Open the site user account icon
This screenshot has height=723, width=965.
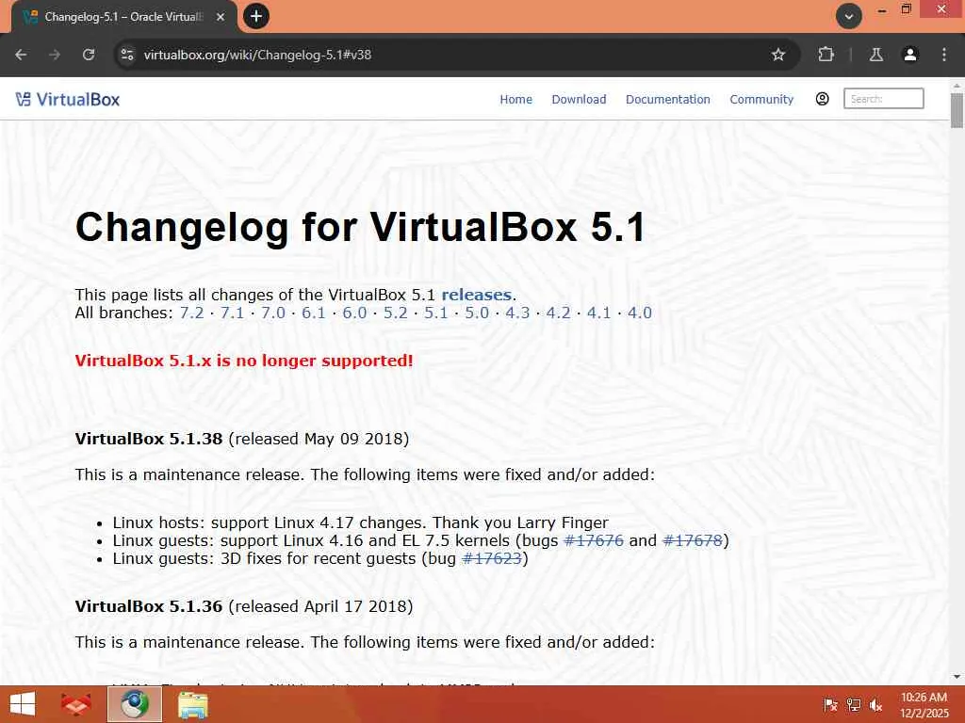[x=822, y=99]
